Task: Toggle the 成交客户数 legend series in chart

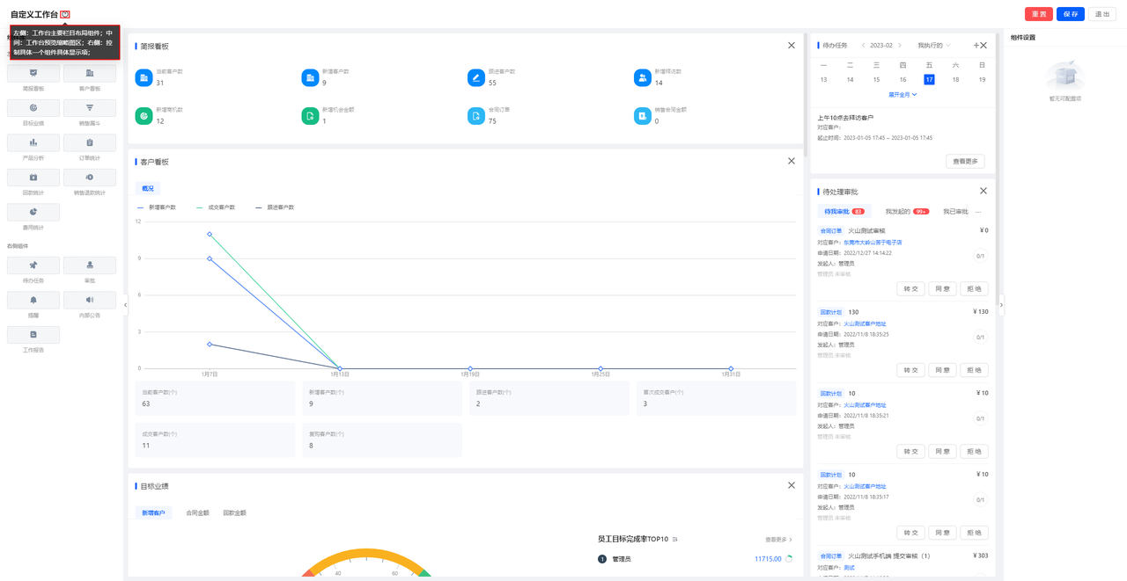Action: click(x=216, y=207)
